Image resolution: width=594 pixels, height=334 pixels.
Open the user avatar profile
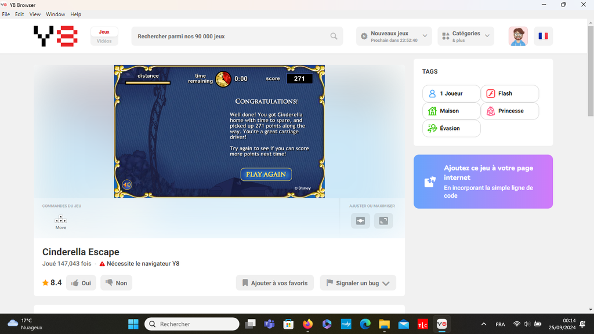coord(518,36)
